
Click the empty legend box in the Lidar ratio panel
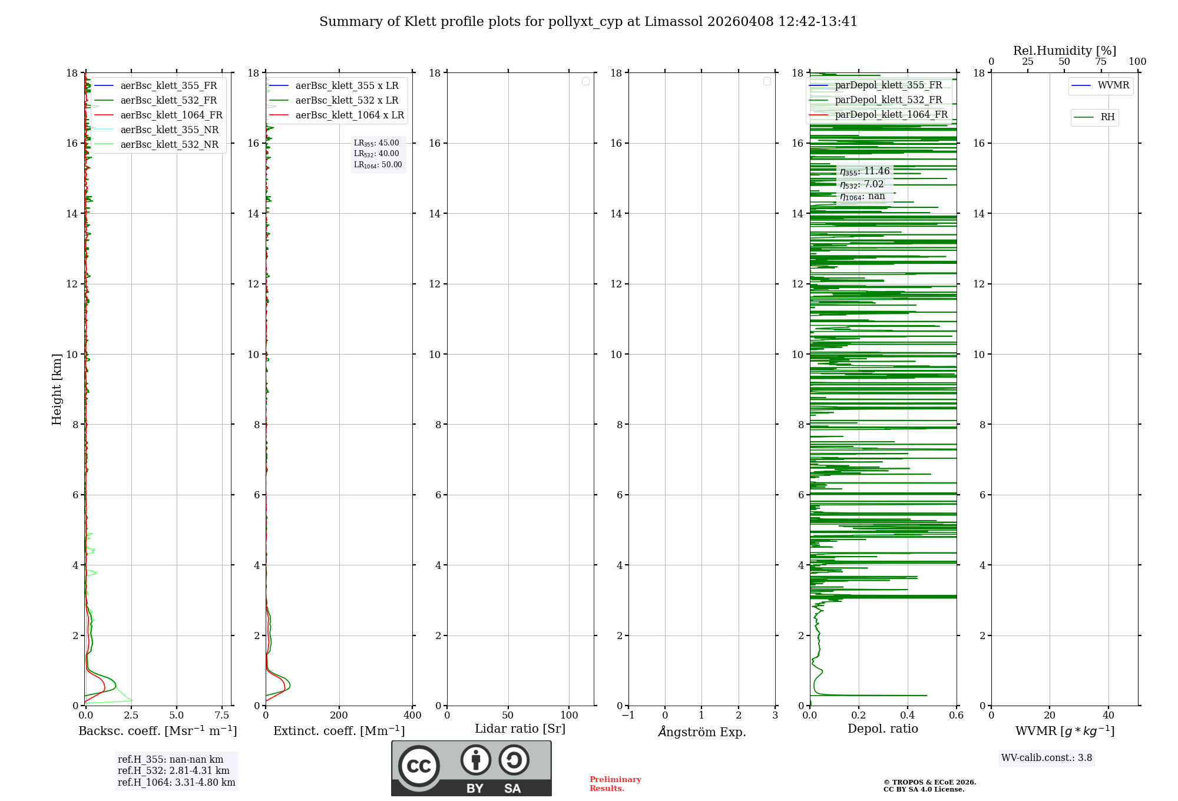(585, 81)
